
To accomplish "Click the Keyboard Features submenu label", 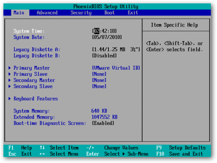I will point(36,99).
